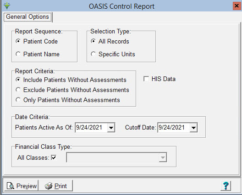This screenshot has height=195, width=242.
Task: Switch to the General Options tab
Action: click(27, 17)
